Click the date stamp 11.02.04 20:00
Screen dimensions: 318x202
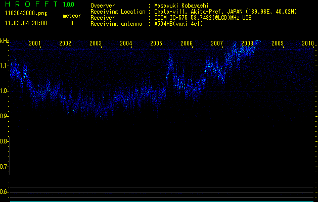26,23
